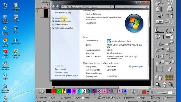181x102 pixels.
Task: Click the Sayfa Listesi toolbar item
Action: [x=42, y=98]
